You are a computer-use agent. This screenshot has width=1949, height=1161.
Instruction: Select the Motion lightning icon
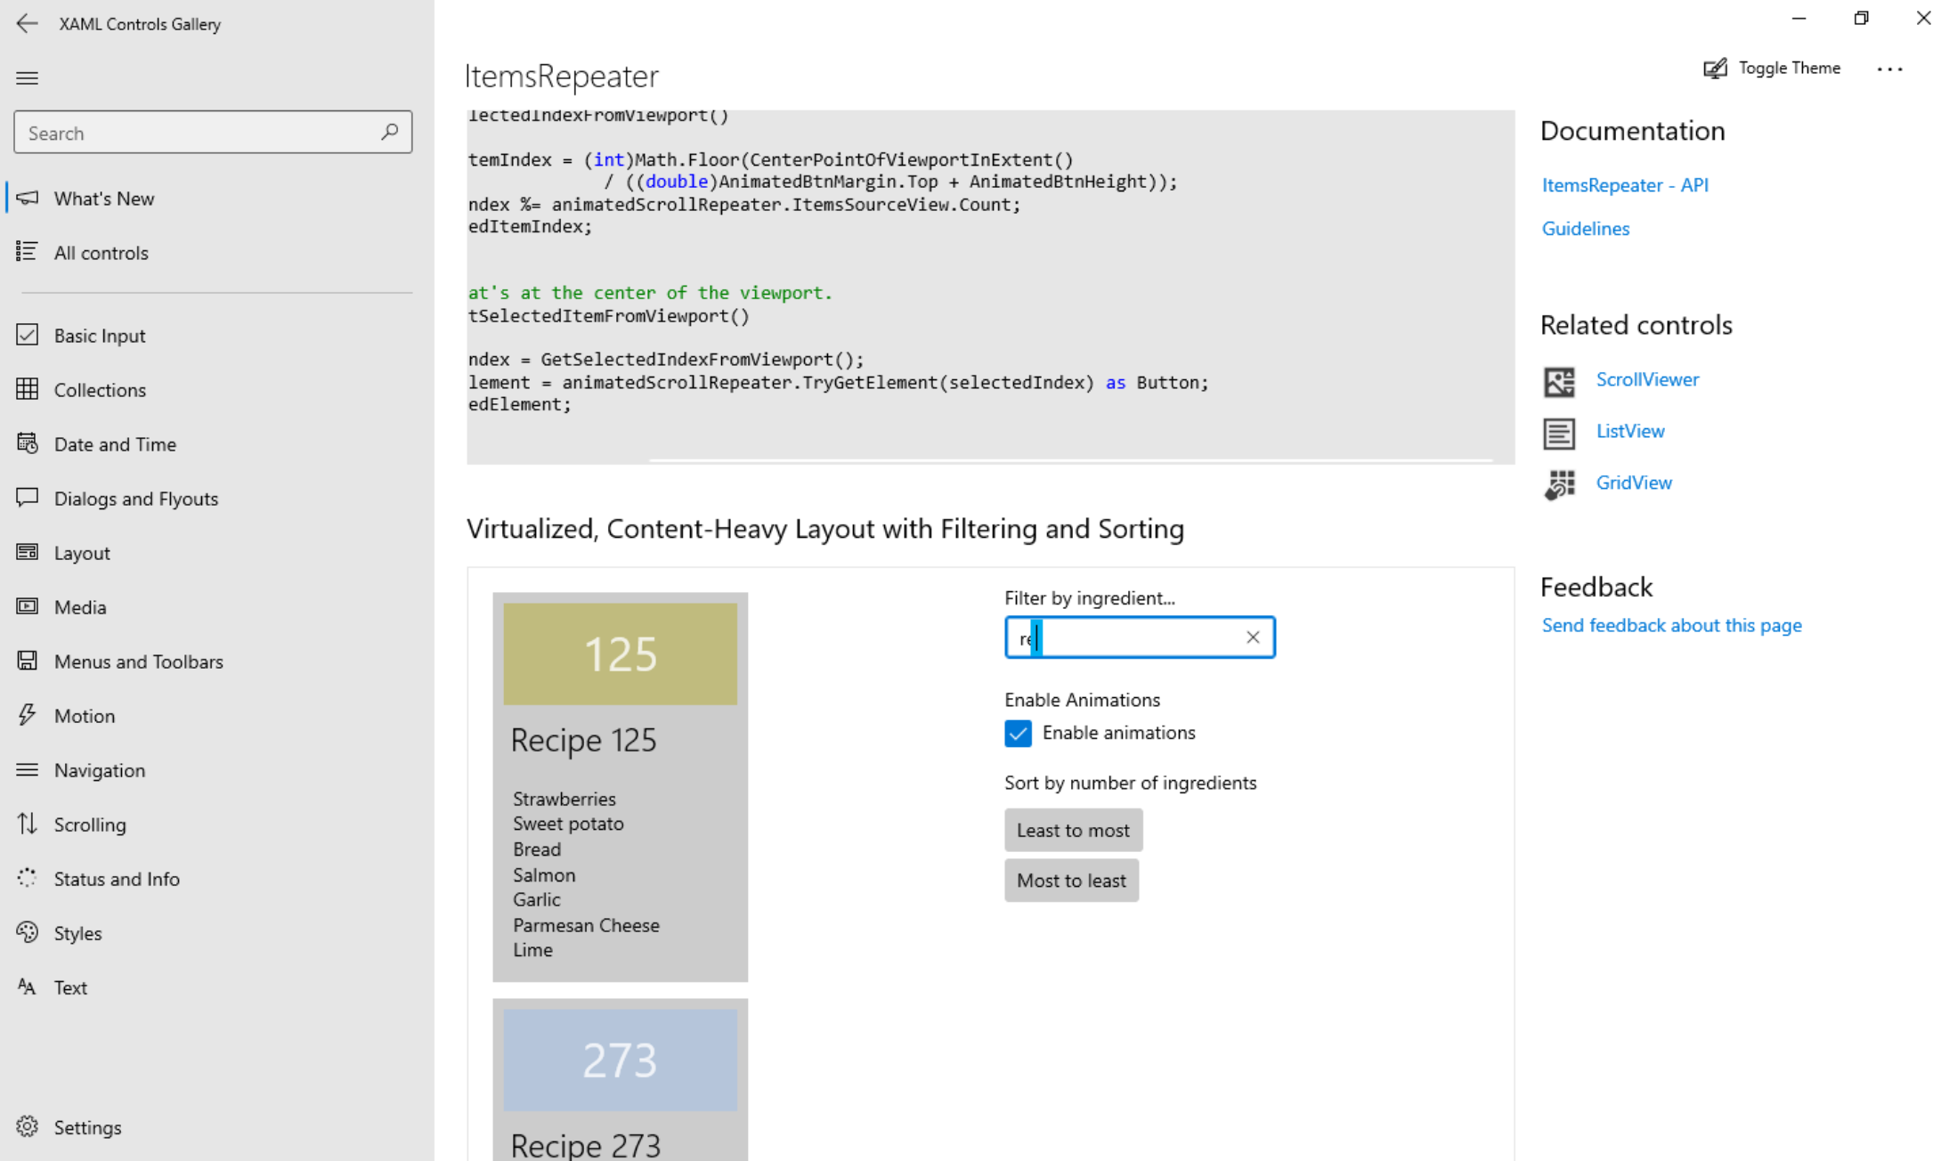27,715
